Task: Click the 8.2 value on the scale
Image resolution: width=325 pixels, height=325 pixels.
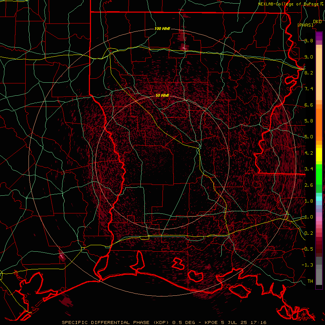Action: pyautogui.click(x=309, y=73)
